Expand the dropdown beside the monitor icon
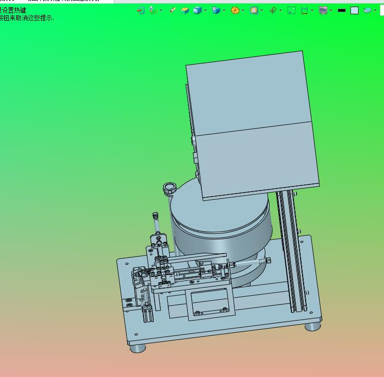This screenshot has width=384, height=377. click(x=331, y=11)
